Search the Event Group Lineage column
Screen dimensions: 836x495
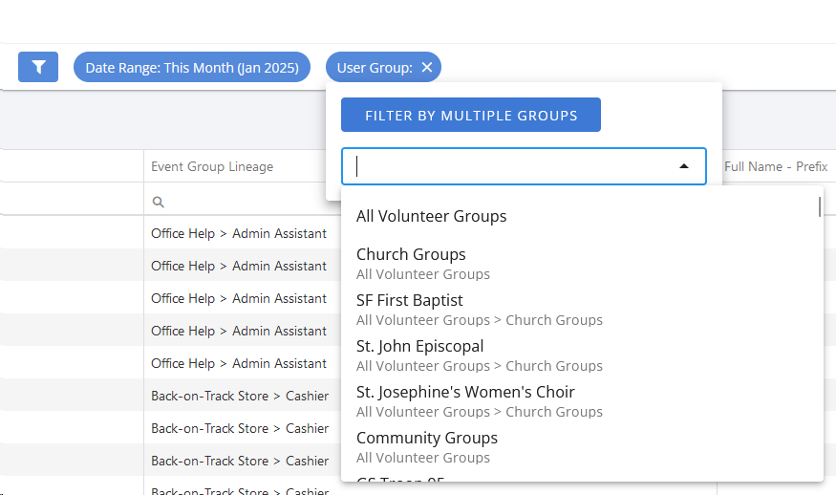pyautogui.click(x=158, y=202)
